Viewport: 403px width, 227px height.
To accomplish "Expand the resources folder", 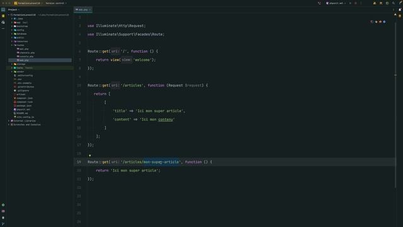I will [12, 42].
